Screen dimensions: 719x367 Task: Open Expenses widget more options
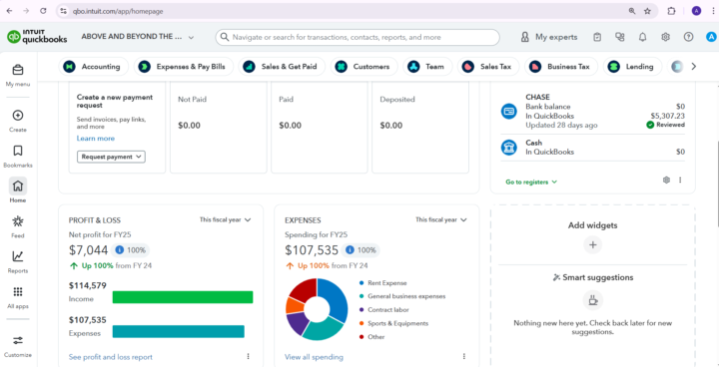tap(464, 356)
